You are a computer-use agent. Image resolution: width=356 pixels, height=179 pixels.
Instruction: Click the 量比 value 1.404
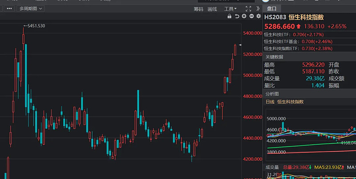point(318,85)
